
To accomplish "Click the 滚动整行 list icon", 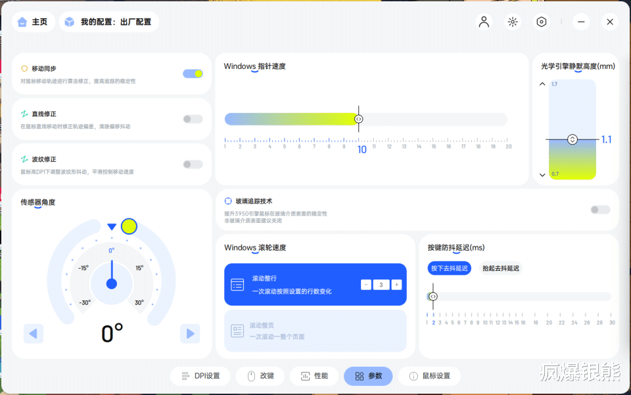I will (237, 285).
